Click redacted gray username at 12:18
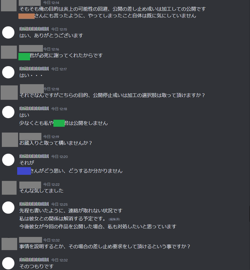250x270 pixels. 32,89
